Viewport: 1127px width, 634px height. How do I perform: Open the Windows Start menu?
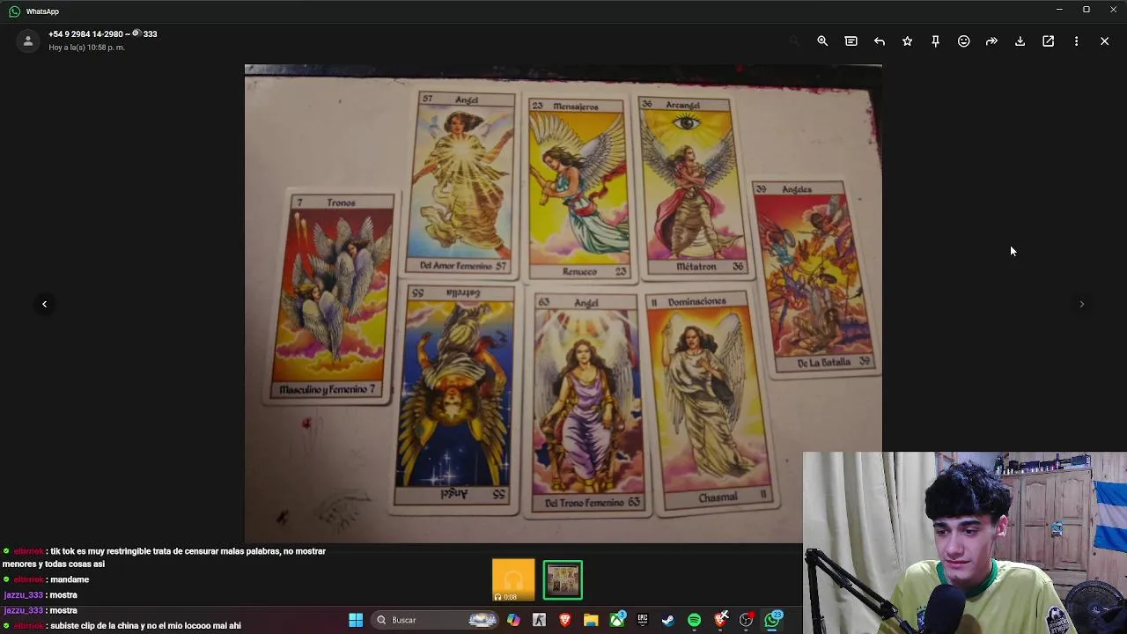click(x=356, y=620)
